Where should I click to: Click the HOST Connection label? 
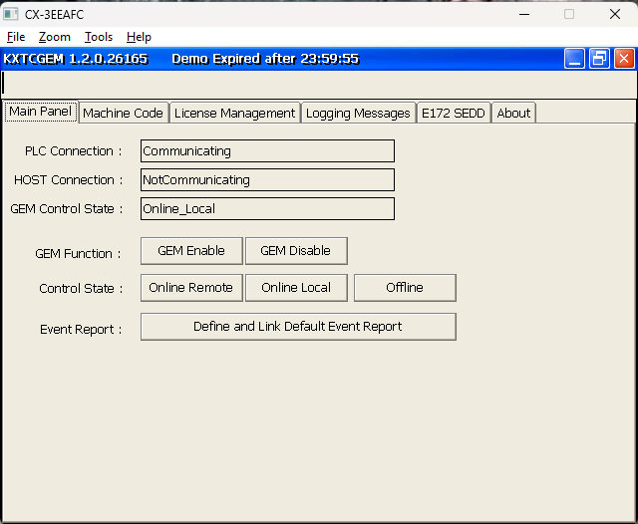[x=68, y=180]
